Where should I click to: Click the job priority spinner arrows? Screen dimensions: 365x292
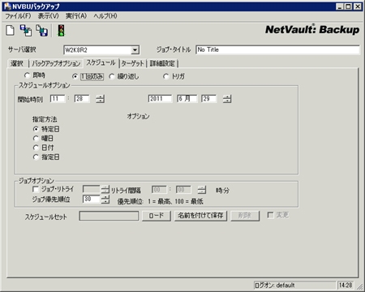point(105,200)
